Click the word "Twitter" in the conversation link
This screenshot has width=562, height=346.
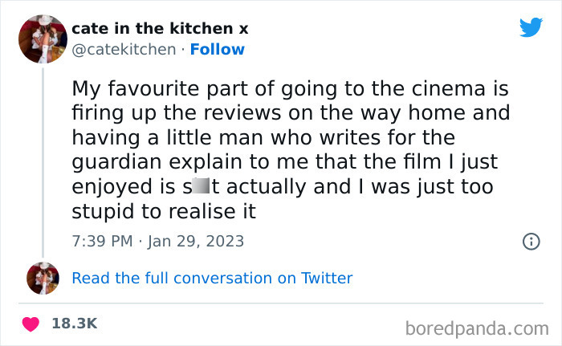(x=327, y=279)
